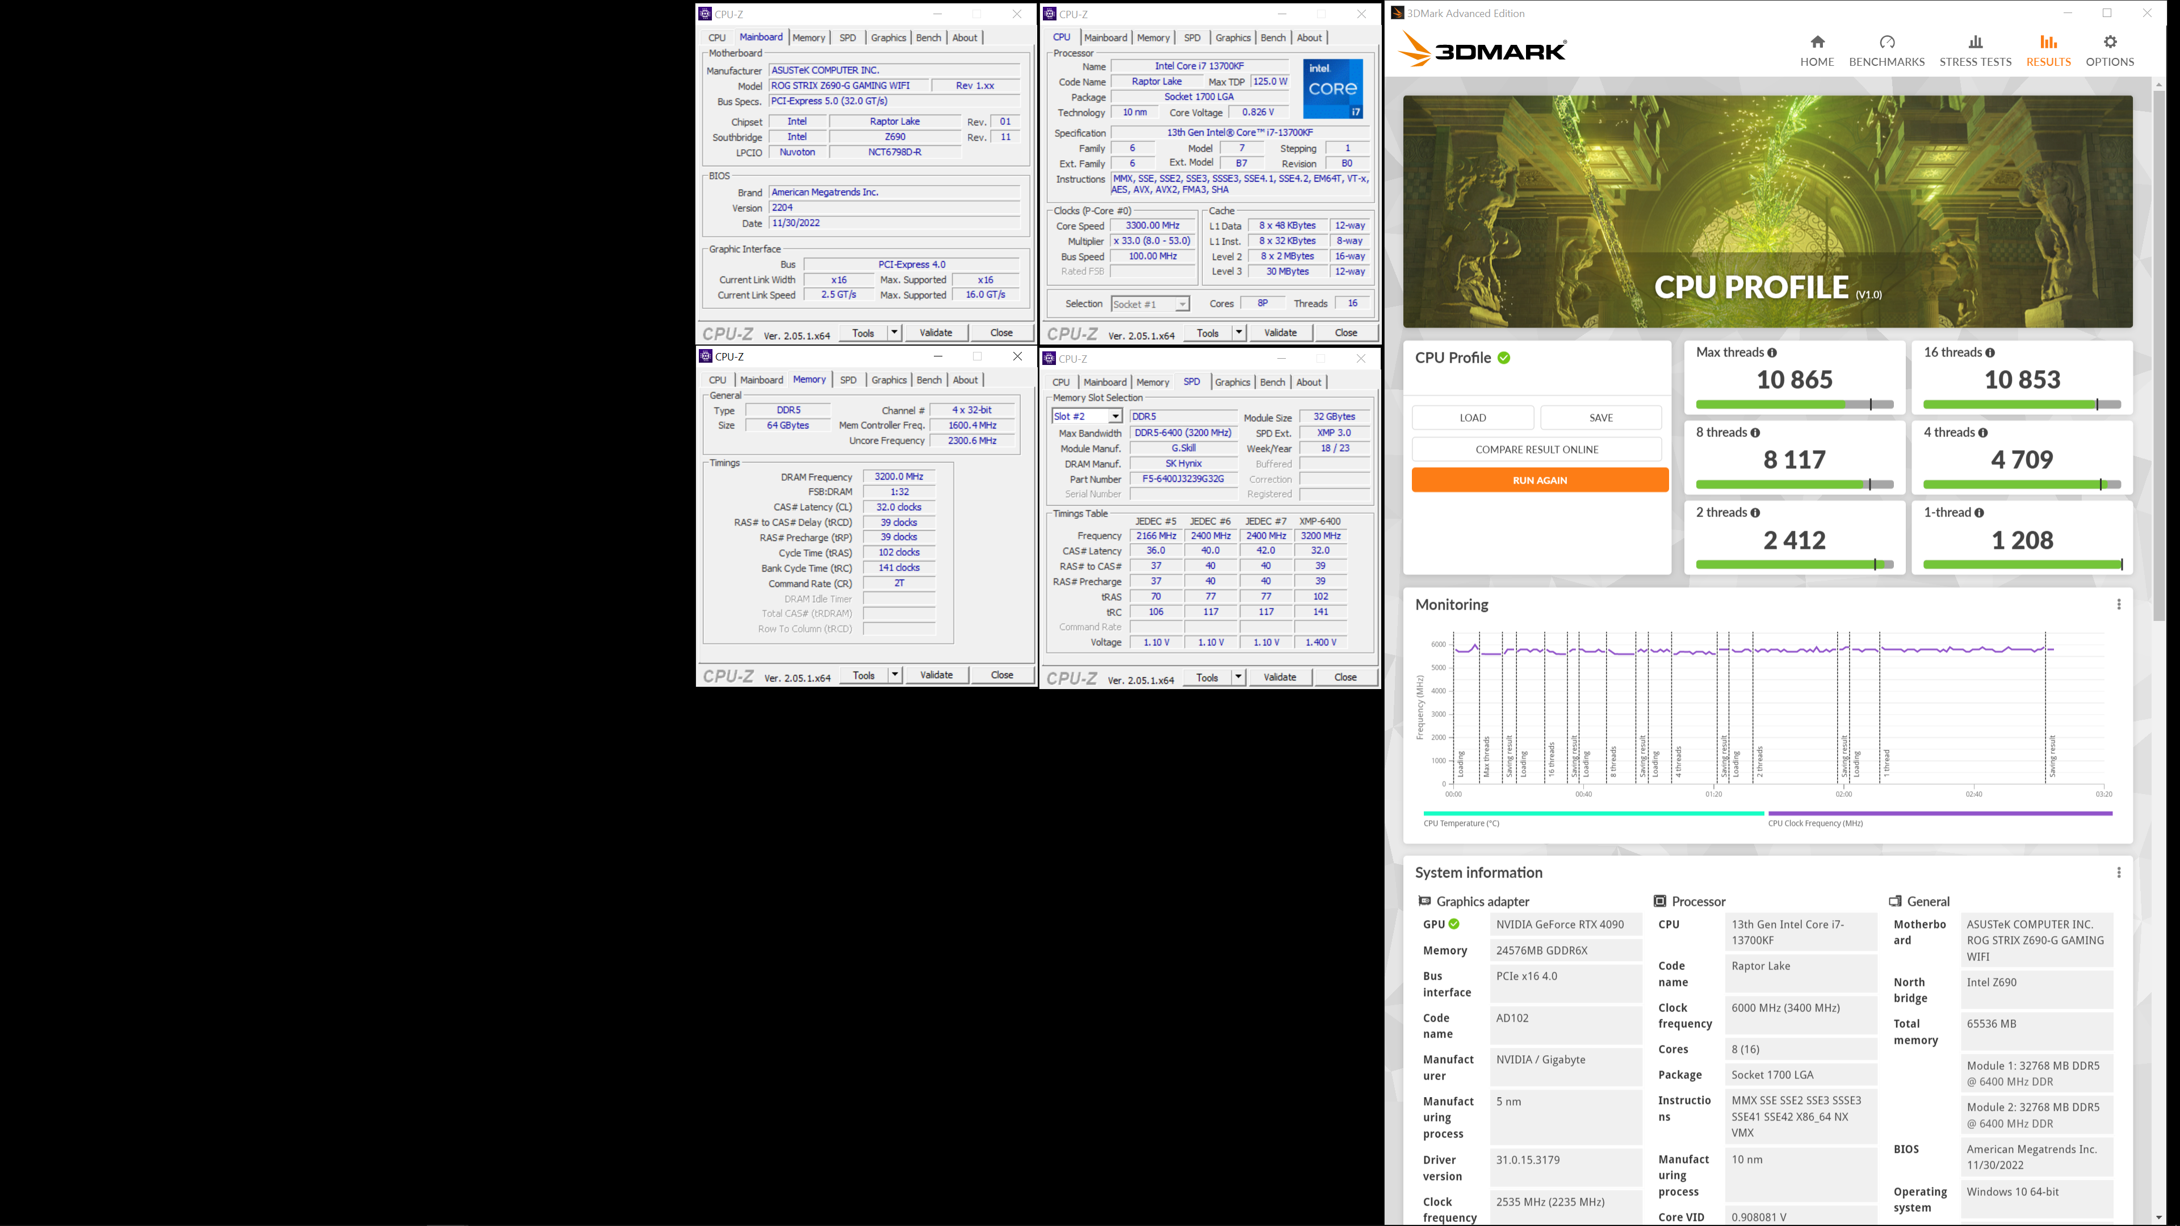Image resolution: width=2180 pixels, height=1226 pixels.
Task: Open RESULTS icon in 3DMark nav
Action: (2048, 43)
